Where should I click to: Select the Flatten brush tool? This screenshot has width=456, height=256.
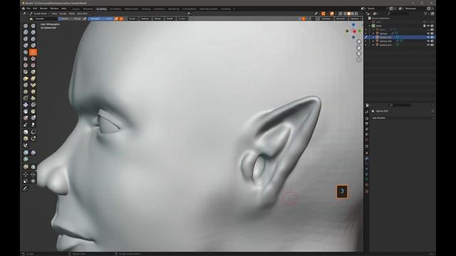26,58
